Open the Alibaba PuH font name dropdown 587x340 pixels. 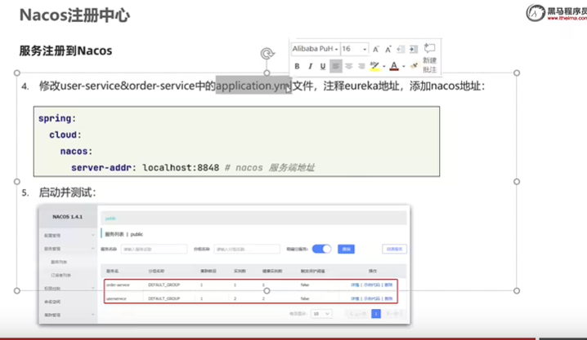[336, 49]
